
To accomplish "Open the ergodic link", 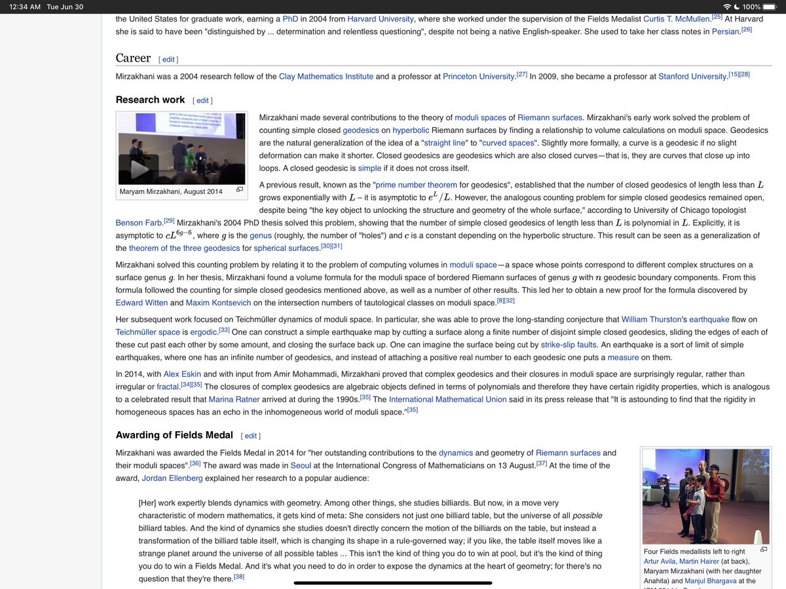I will (203, 332).
